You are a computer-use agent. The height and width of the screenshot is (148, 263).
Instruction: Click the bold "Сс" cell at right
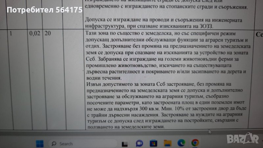(258, 34)
